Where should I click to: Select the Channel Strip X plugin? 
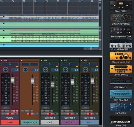[x=121, y=43]
